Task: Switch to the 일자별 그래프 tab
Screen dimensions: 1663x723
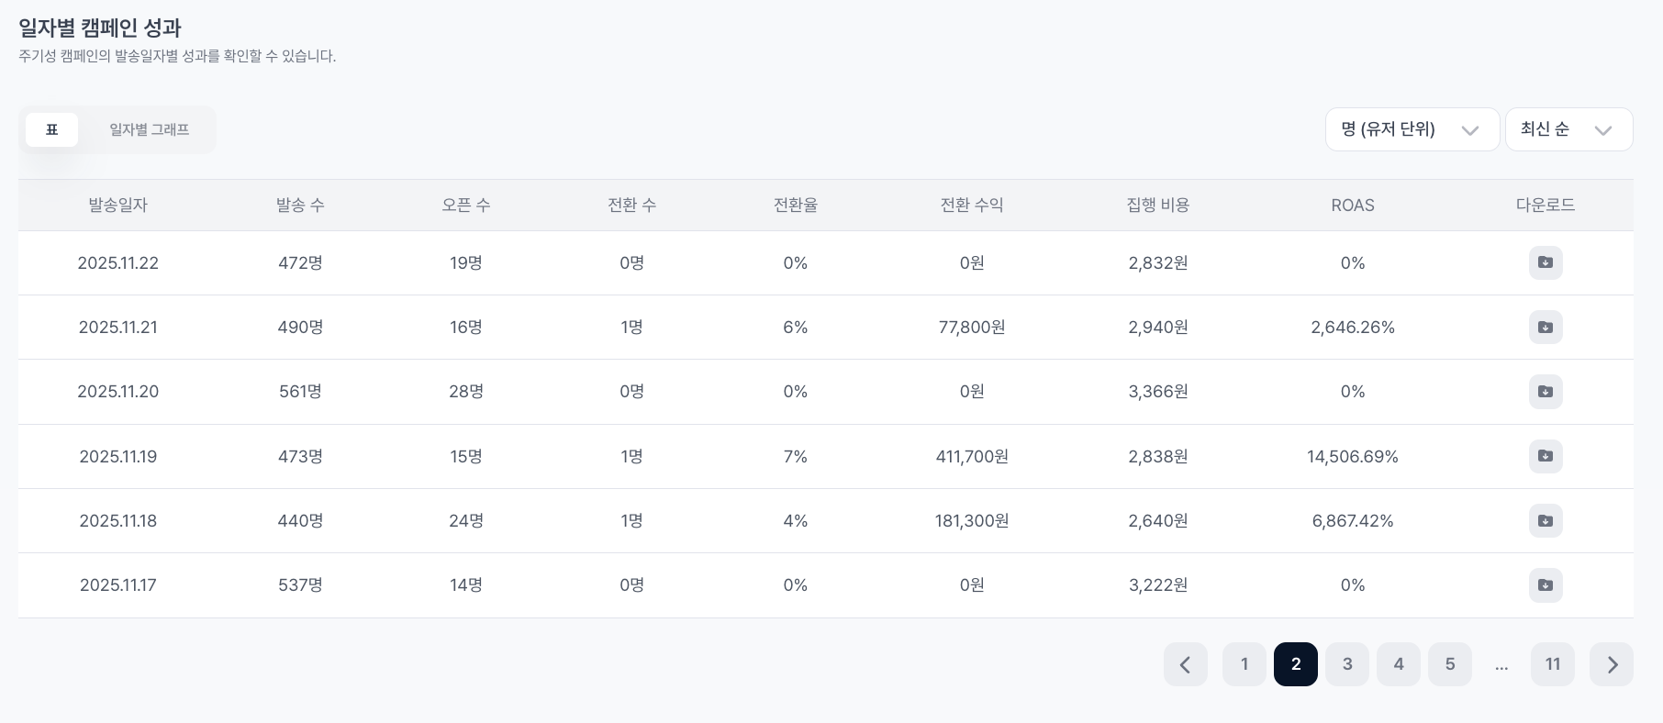Action: [x=150, y=129]
